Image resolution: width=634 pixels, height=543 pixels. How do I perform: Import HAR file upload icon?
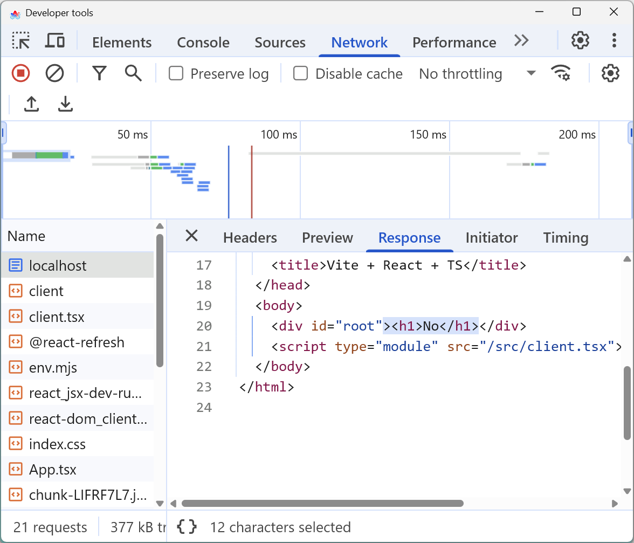click(31, 104)
